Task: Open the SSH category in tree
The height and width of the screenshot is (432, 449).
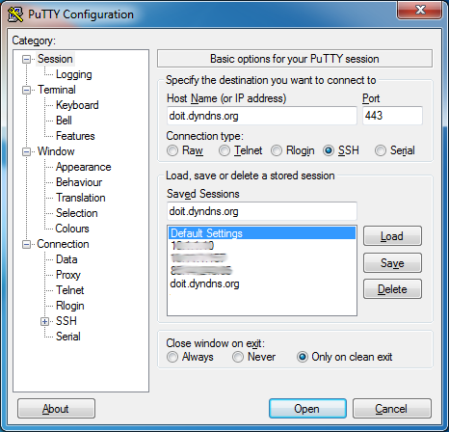Action: pyautogui.click(x=66, y=321)
